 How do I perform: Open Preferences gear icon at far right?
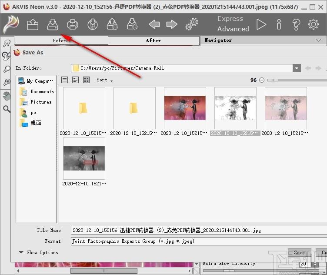[314, 24]
